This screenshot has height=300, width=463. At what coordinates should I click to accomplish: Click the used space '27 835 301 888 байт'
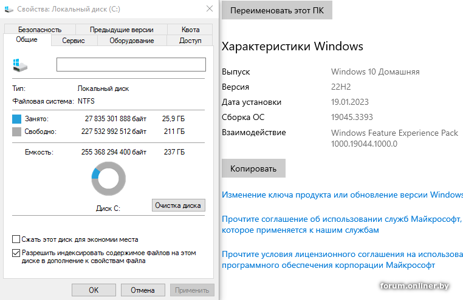click(115, 119)
